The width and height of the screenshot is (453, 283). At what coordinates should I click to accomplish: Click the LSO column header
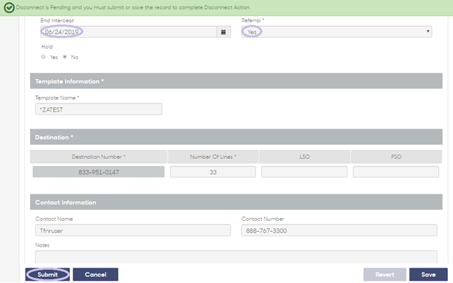(305, 157)
